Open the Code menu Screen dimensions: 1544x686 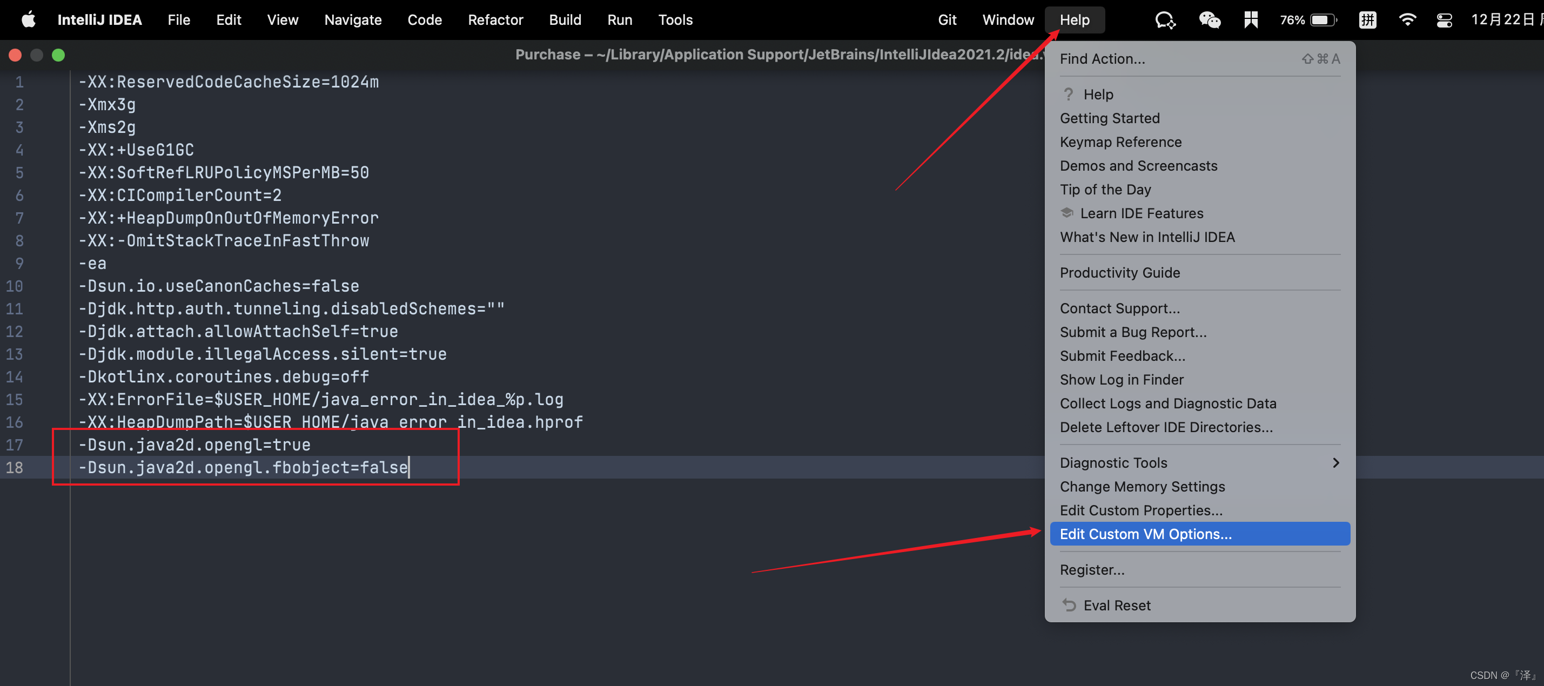point(425,20)
